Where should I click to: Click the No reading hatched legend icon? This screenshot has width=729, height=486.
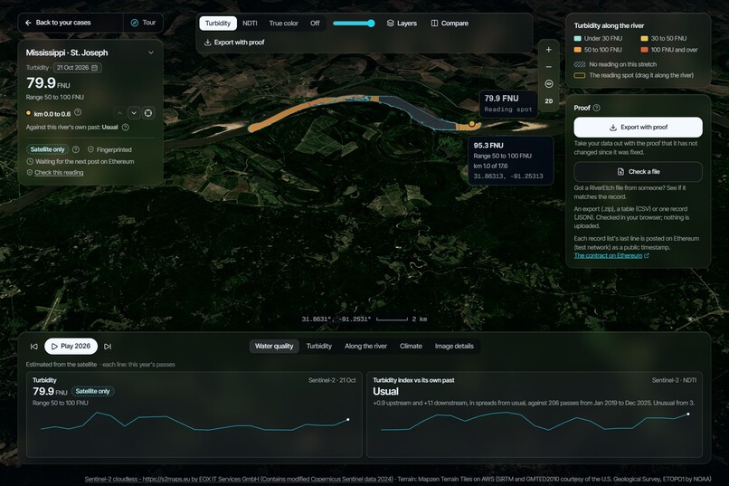[579, 64]
